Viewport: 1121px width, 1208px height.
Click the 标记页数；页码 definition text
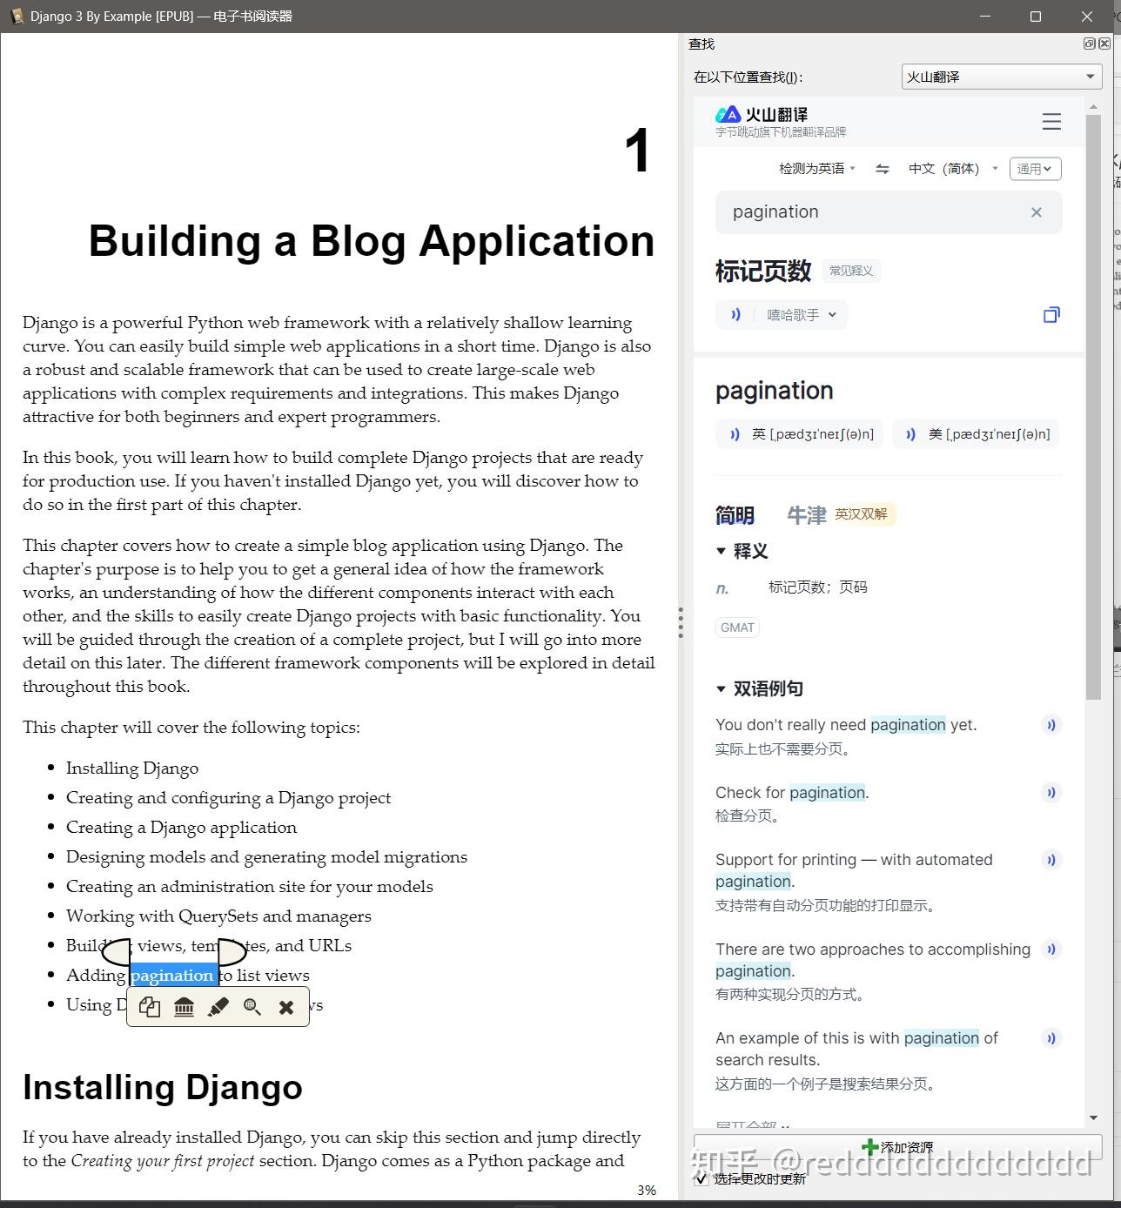pyautogui.click(x=817, y=587)
